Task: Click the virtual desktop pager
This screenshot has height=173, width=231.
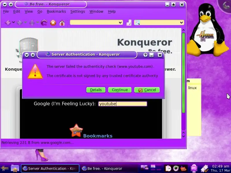Action: [156, 168]
